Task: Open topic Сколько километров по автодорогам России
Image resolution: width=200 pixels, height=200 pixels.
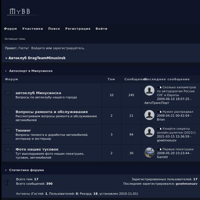Action: [176, 91]
